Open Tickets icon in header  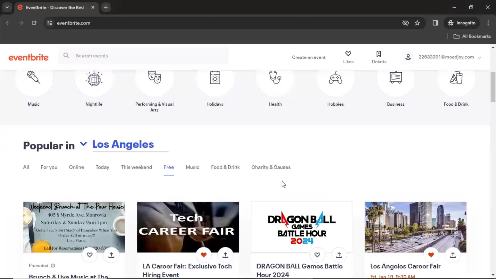[379, 54]
